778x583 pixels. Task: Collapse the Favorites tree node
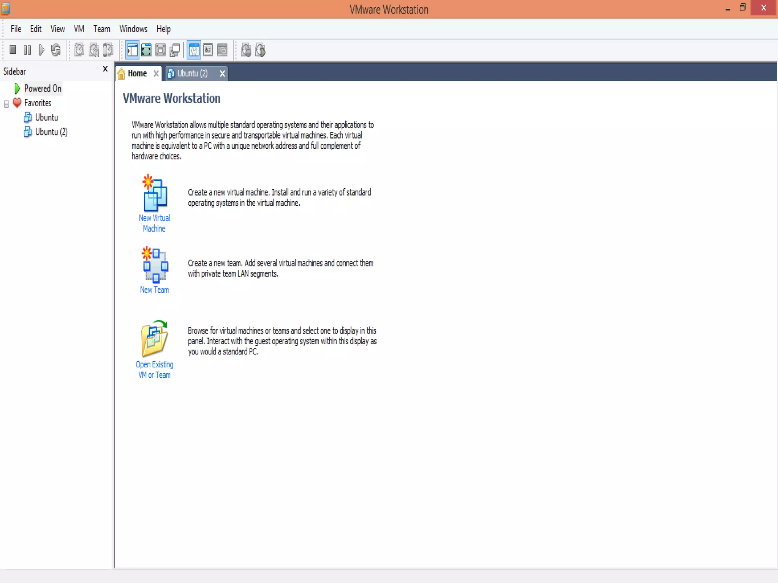pos(6,104)
